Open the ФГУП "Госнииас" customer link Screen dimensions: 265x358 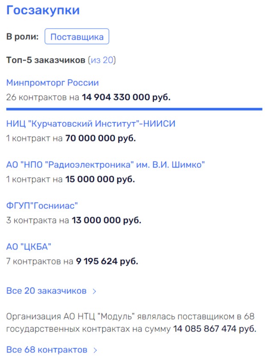pyautogui.click(x=41, y=205)
